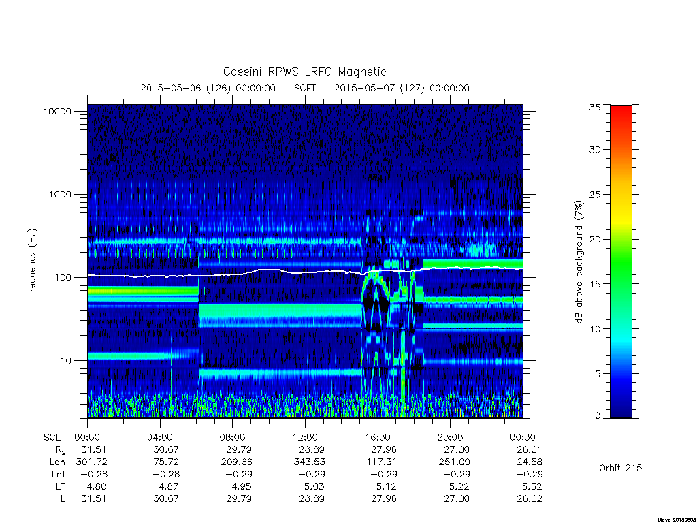
Task: Click the LT value "4.80"
Action: click(x=97, y=486)
